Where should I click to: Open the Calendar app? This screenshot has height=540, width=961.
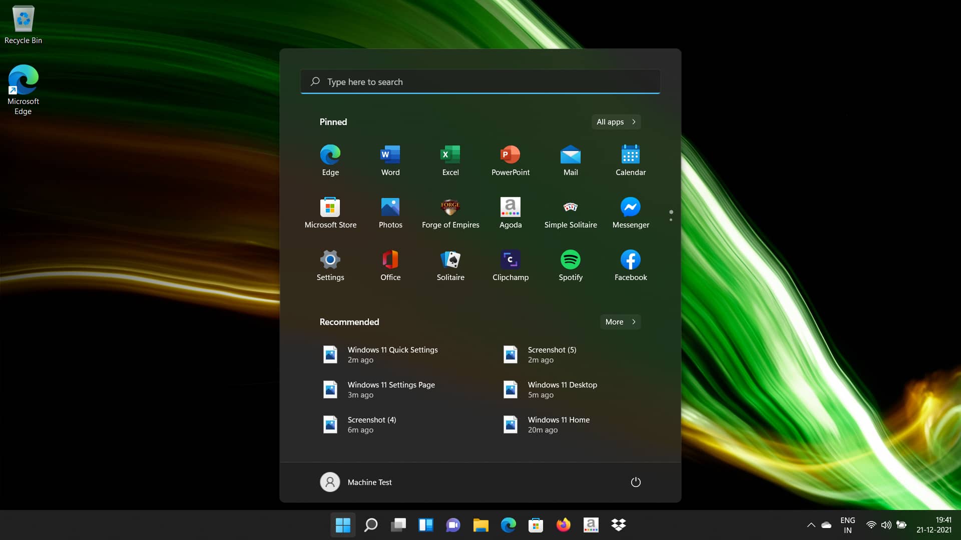tap(631, 160)
